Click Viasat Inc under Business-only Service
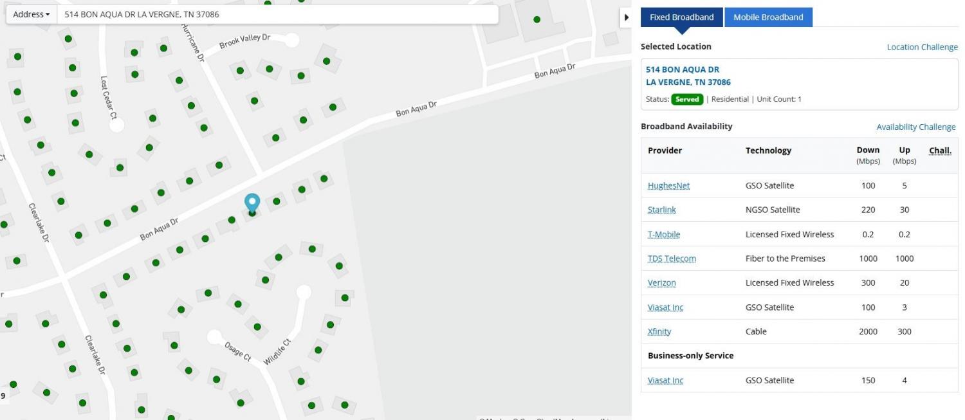Screen dimensions: 965x420 (665, 381)
